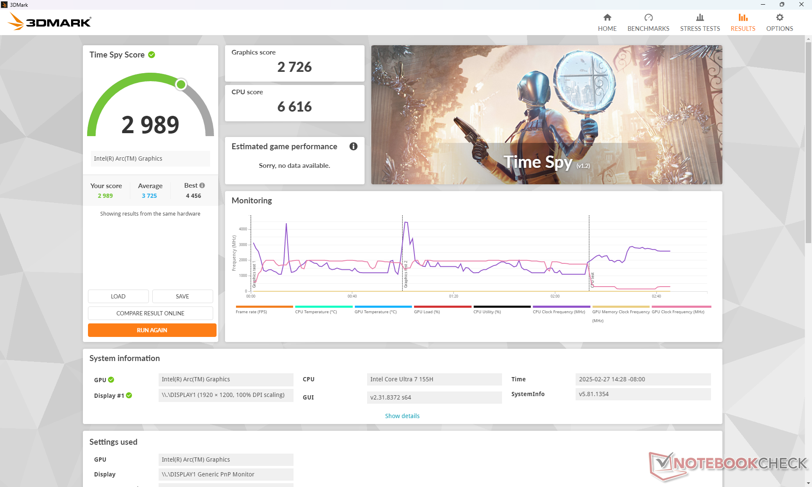Click the Generic PnP Monitor display field
Screen dimensions: 812x487
[x=226, y=474]
